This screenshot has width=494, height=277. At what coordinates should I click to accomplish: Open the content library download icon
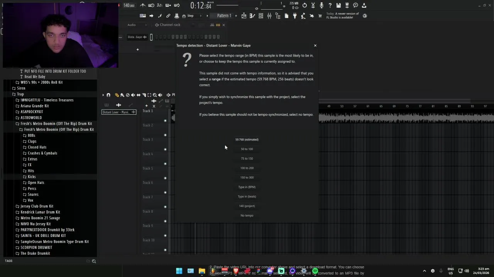[364, 5]
